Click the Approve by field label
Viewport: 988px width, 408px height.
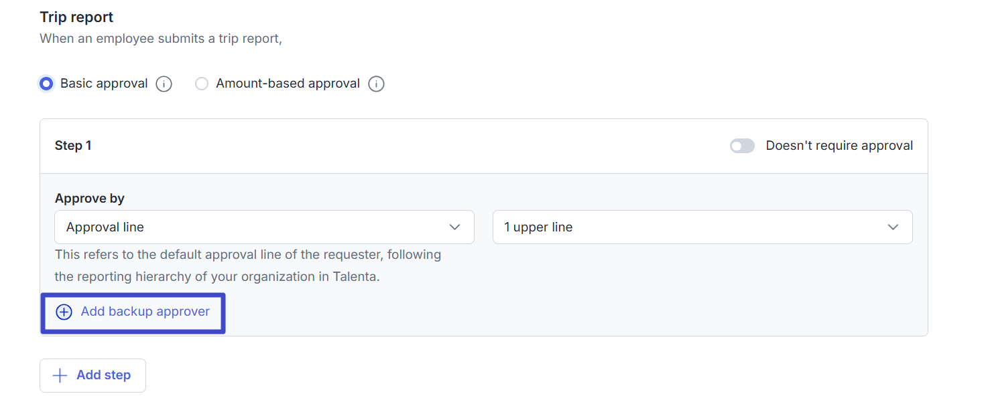pos(90,199)
